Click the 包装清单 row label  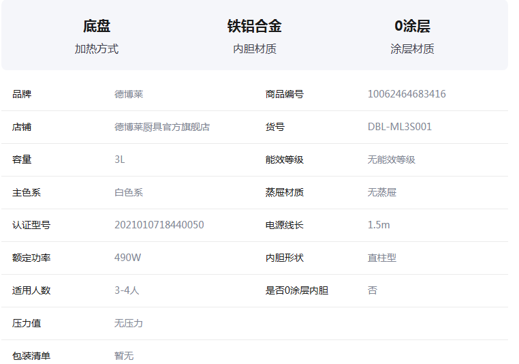[31, 357]
